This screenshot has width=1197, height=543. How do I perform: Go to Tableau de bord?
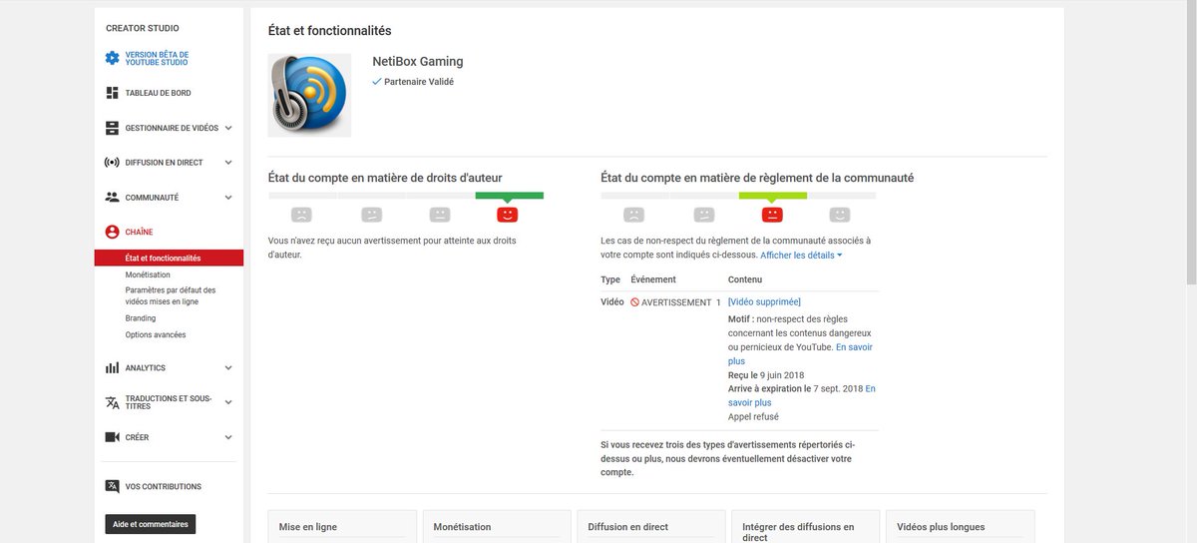(x=158, y=93)
